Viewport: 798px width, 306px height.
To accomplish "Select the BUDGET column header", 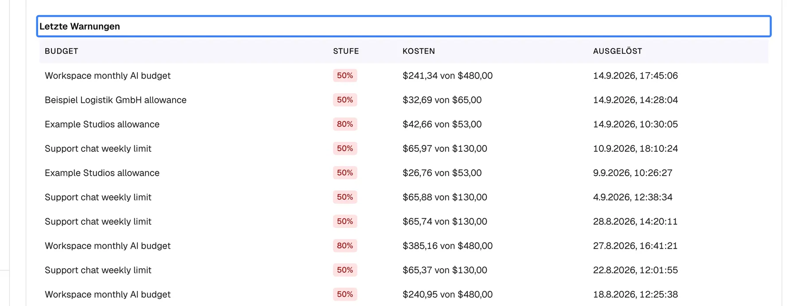I will click(x=61, y=51).
